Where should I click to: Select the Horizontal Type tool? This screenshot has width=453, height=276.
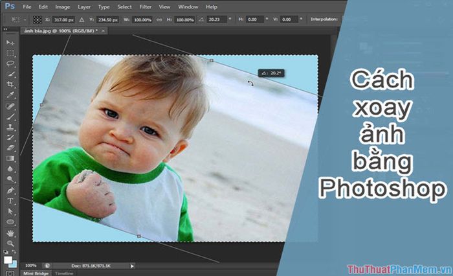(10, 201)
